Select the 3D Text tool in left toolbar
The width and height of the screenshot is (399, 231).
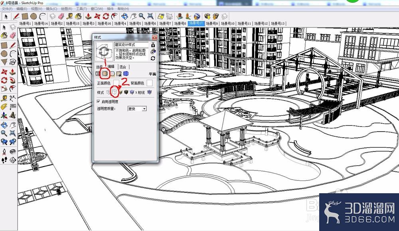point(12,116)
